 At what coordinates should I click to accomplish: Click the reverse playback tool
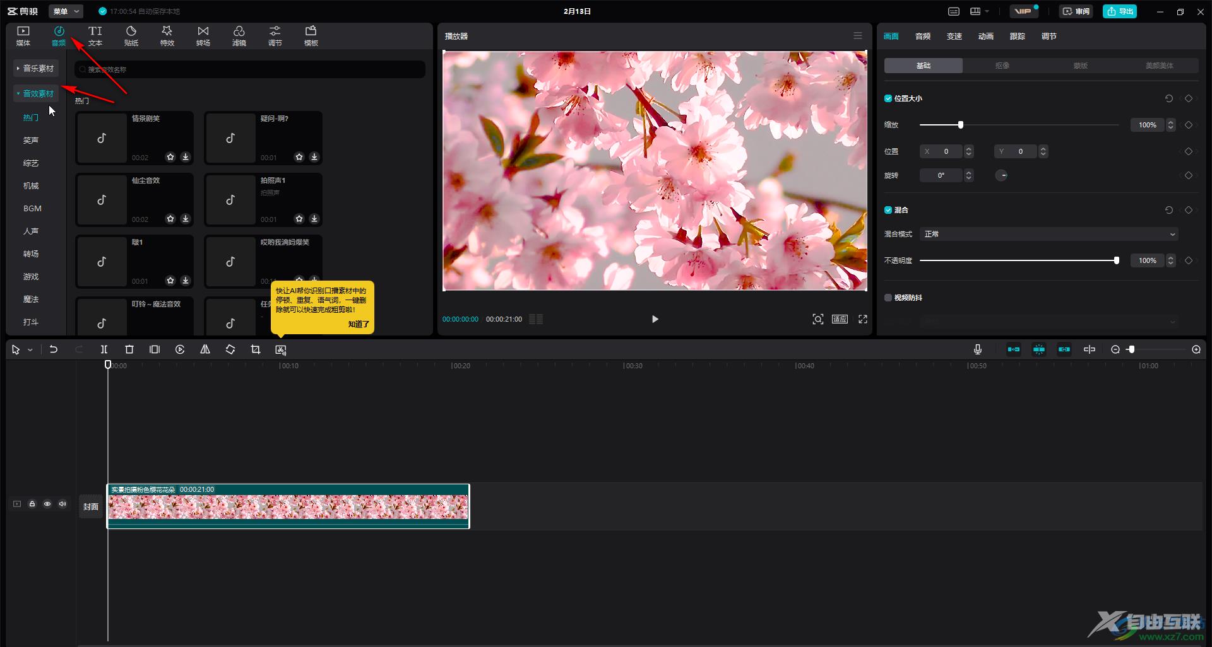point(180,349)
